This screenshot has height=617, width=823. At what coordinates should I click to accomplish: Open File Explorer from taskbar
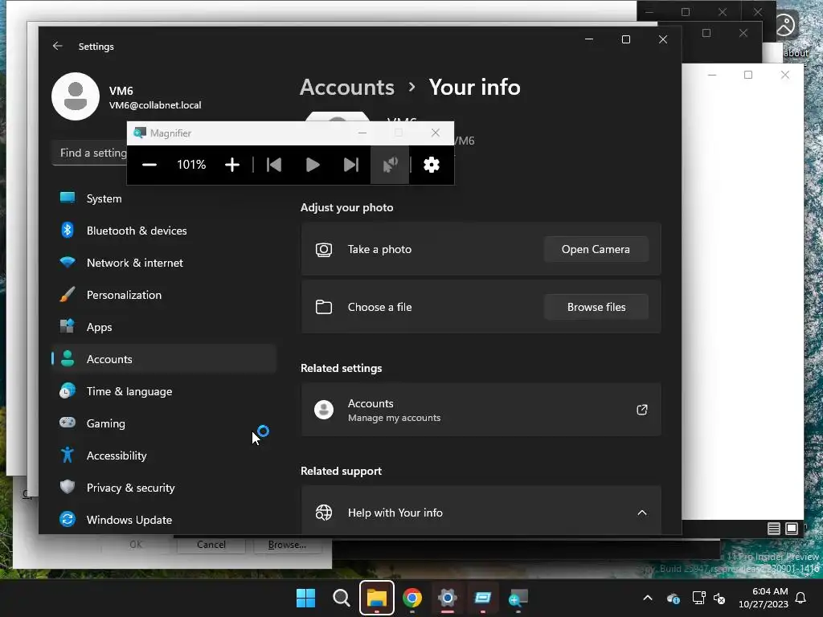point(377,598)
